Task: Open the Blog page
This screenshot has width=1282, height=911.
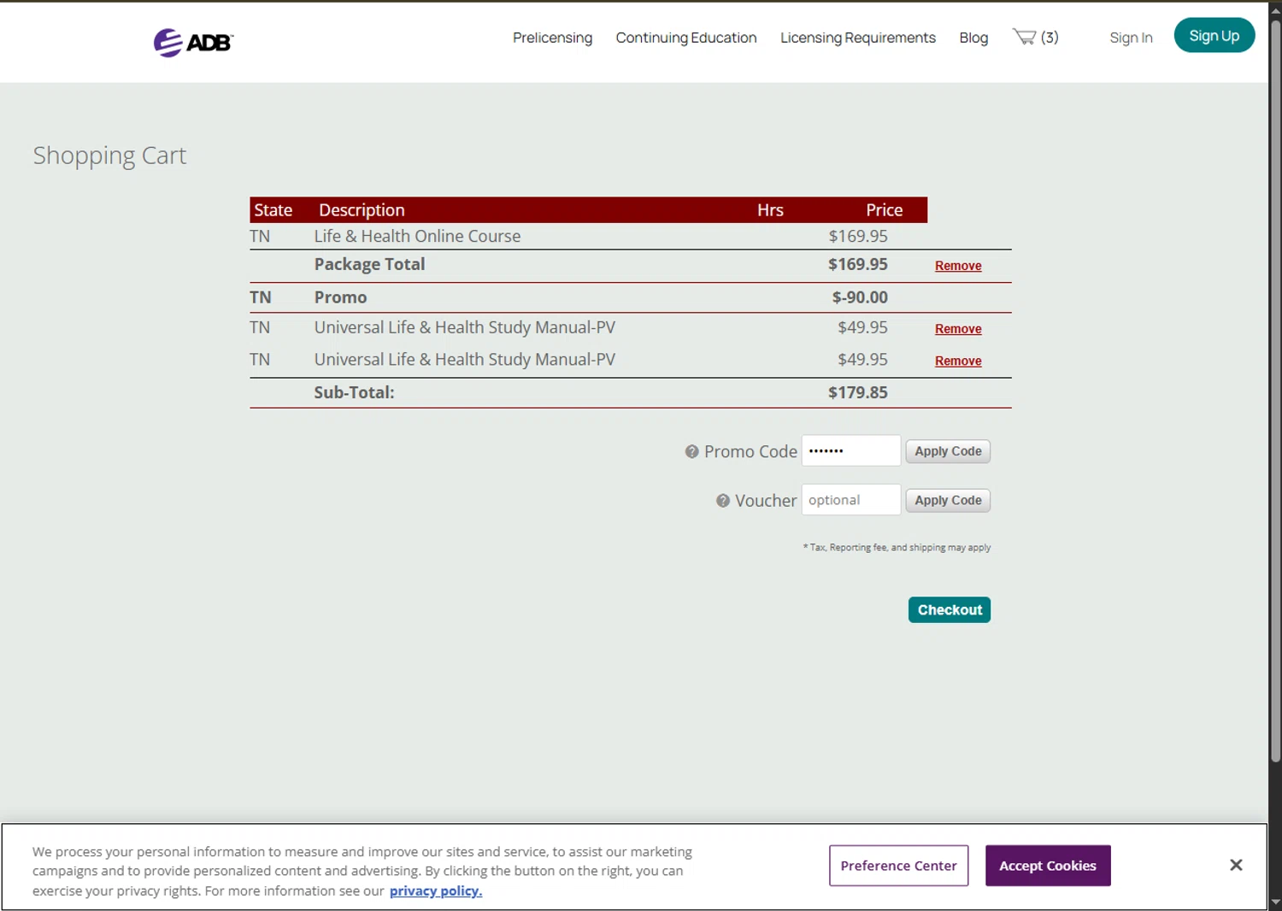Action: [x=973, y=38]
